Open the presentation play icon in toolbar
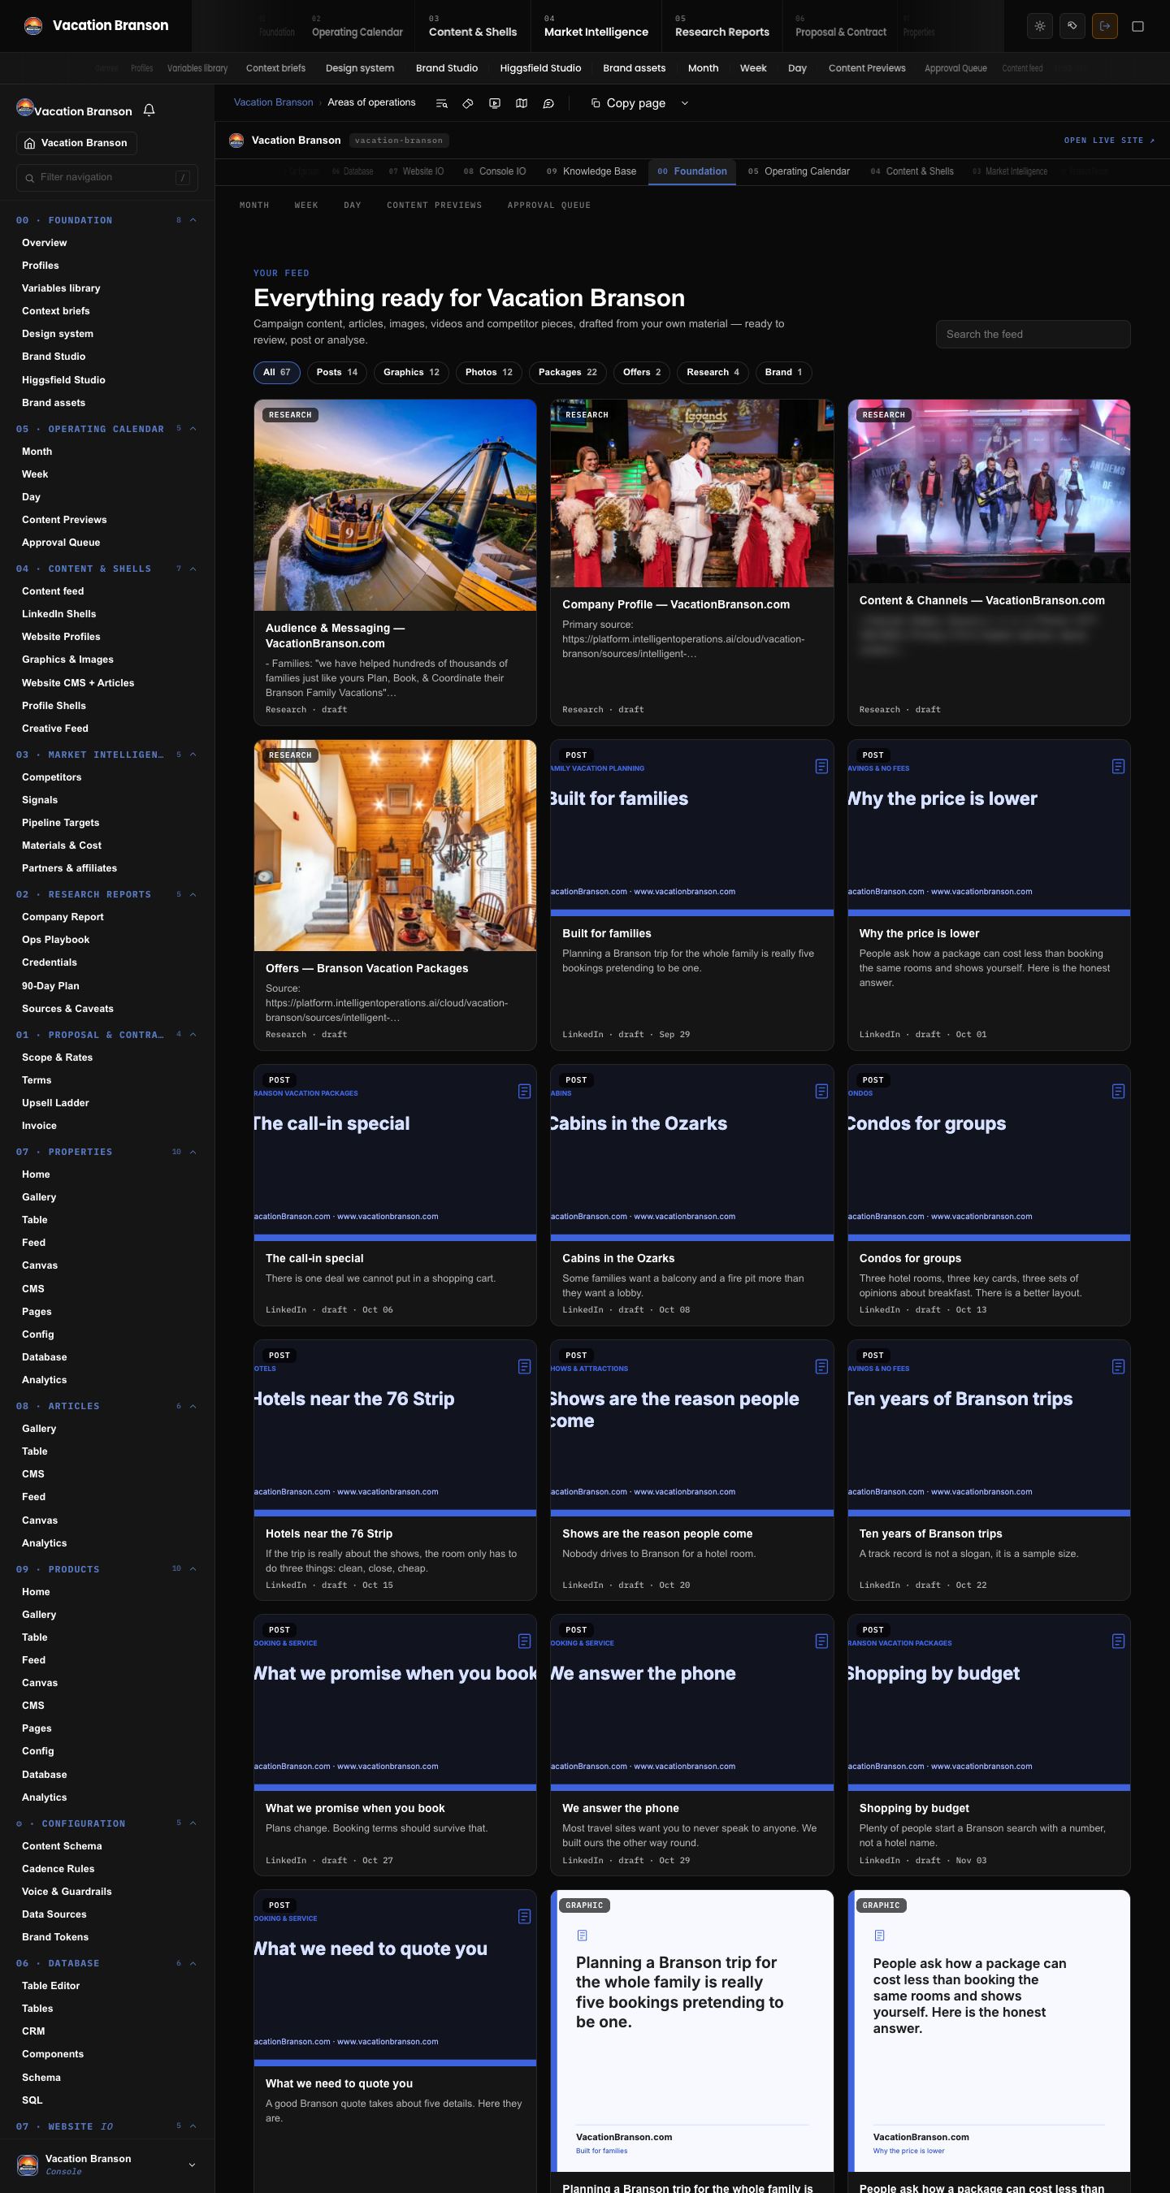This screenshot has height=2193, width=1170. pos(495,103)
